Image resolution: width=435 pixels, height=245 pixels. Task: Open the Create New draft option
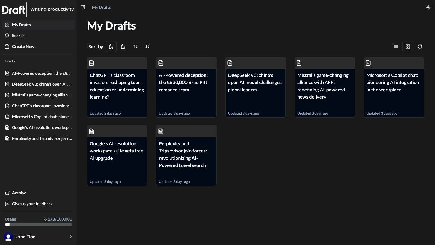point(23,46)
